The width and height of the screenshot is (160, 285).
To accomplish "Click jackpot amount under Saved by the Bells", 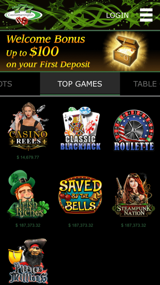I will pyautogui.click(x=81, y=225).
